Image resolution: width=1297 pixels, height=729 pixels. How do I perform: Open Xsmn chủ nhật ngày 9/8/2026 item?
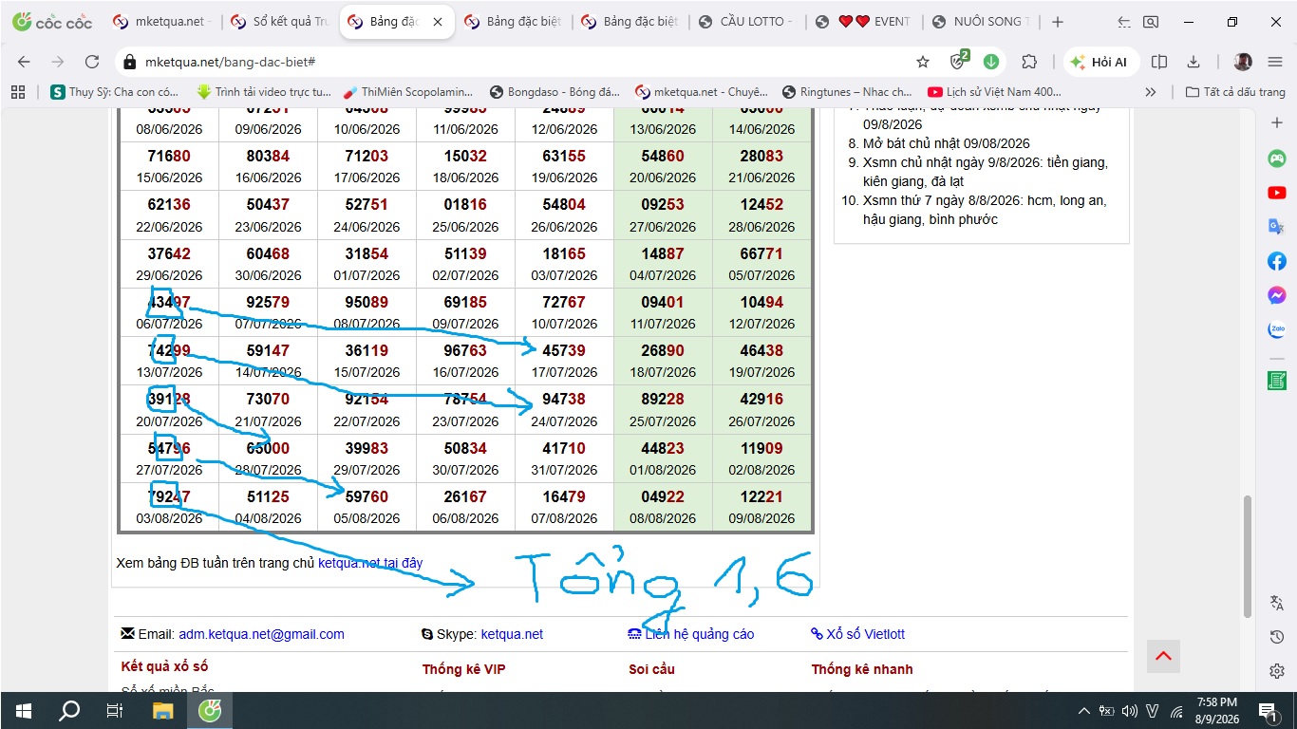point(986,172)
